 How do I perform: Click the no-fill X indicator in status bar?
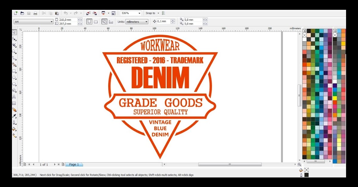306,170
